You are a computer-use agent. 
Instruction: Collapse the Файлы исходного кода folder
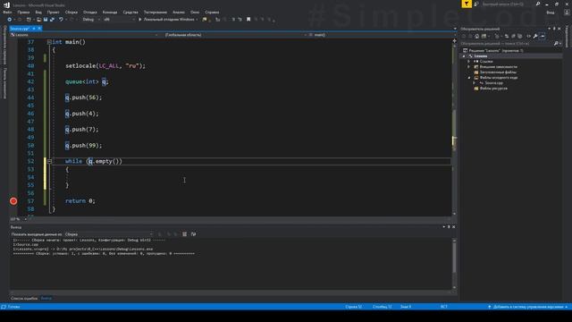click(469, 78)
